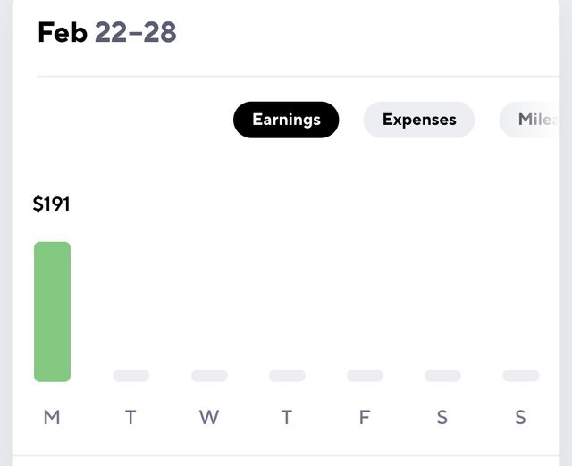Click the Saturday S day label
572x466 pixels.
click(442, 417)
